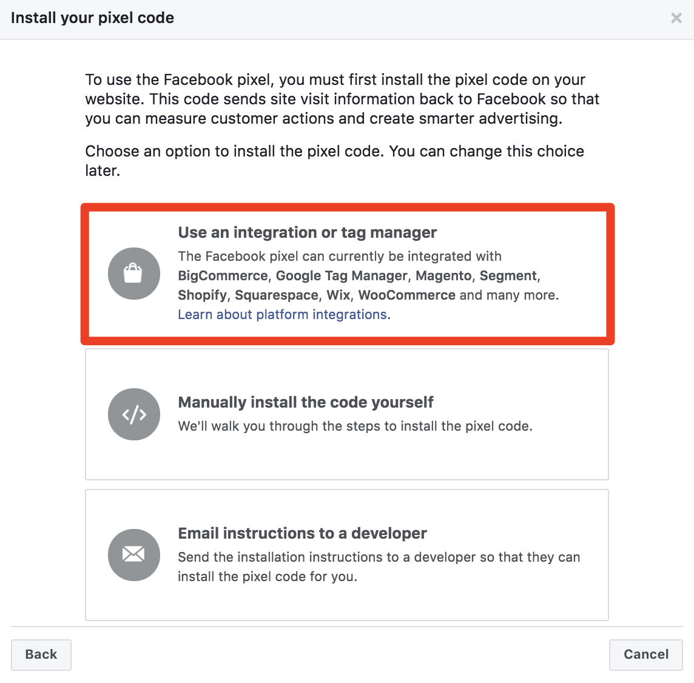
Task: Choose 'Manually install the code yourself' heading
Action: coord(306,402)
